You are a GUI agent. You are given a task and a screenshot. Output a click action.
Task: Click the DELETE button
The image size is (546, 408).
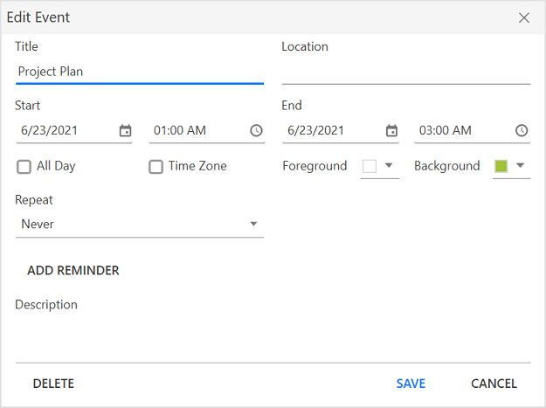(x=53, y=384)
